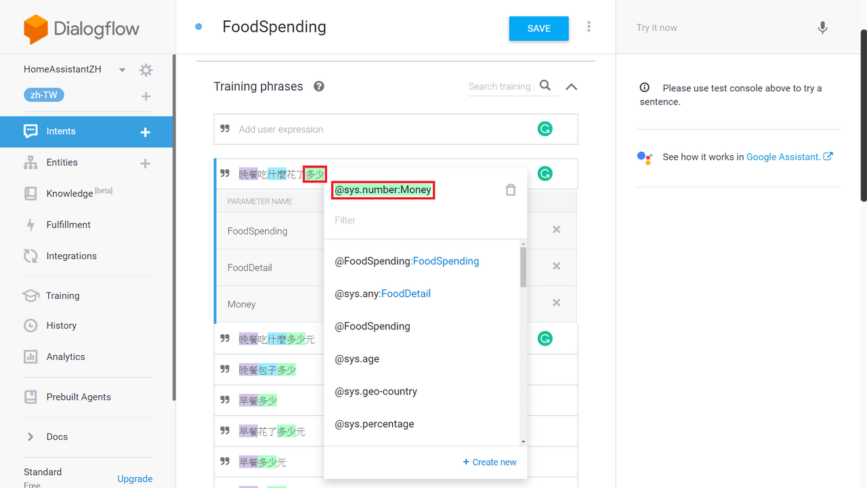Click the Add user expression field

396,129
